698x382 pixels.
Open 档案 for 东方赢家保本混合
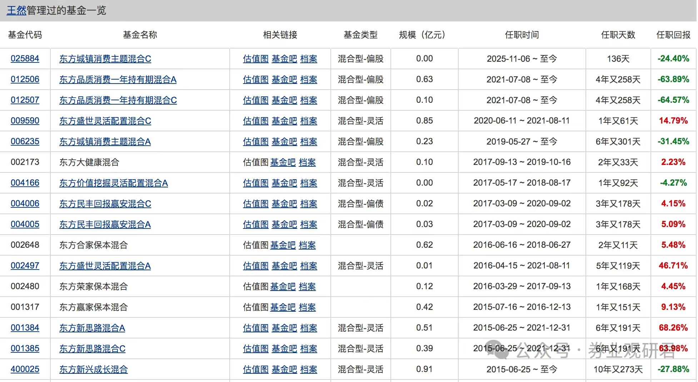click(x=307, y=307)
